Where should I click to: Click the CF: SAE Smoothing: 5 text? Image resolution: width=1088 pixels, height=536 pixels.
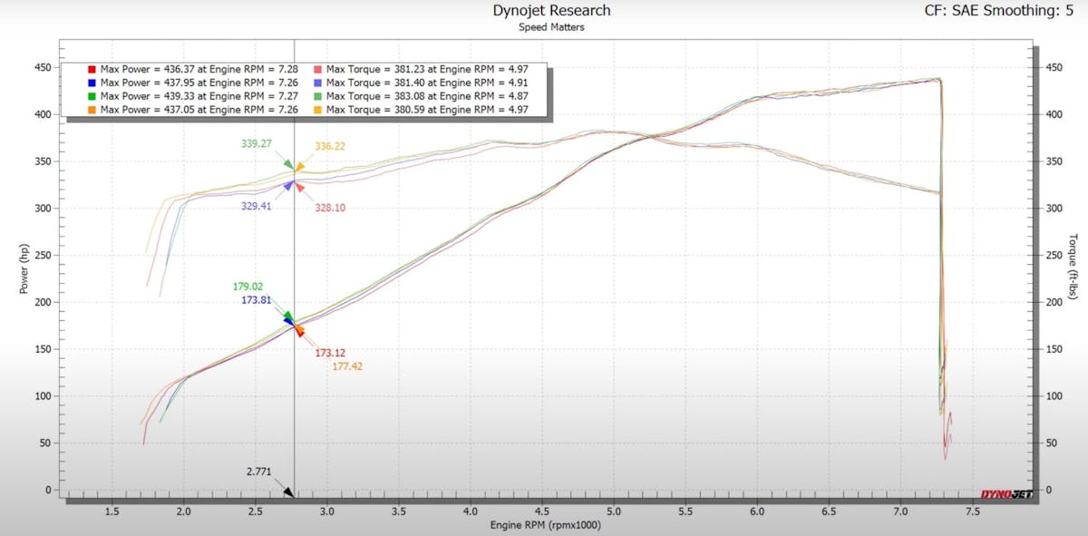point(994,11)
